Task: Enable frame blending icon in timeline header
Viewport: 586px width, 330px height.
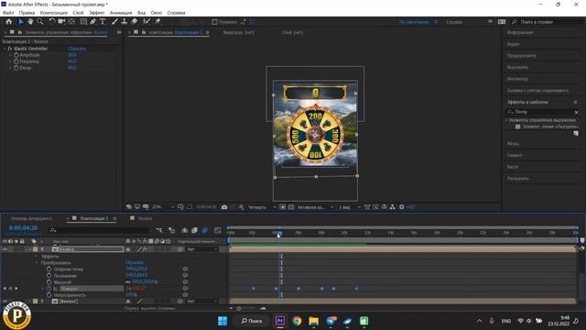Action: (194, 230)
